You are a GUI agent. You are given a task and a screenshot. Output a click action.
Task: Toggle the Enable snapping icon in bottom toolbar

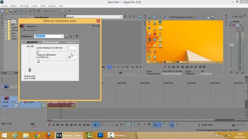tap(155, 125)
